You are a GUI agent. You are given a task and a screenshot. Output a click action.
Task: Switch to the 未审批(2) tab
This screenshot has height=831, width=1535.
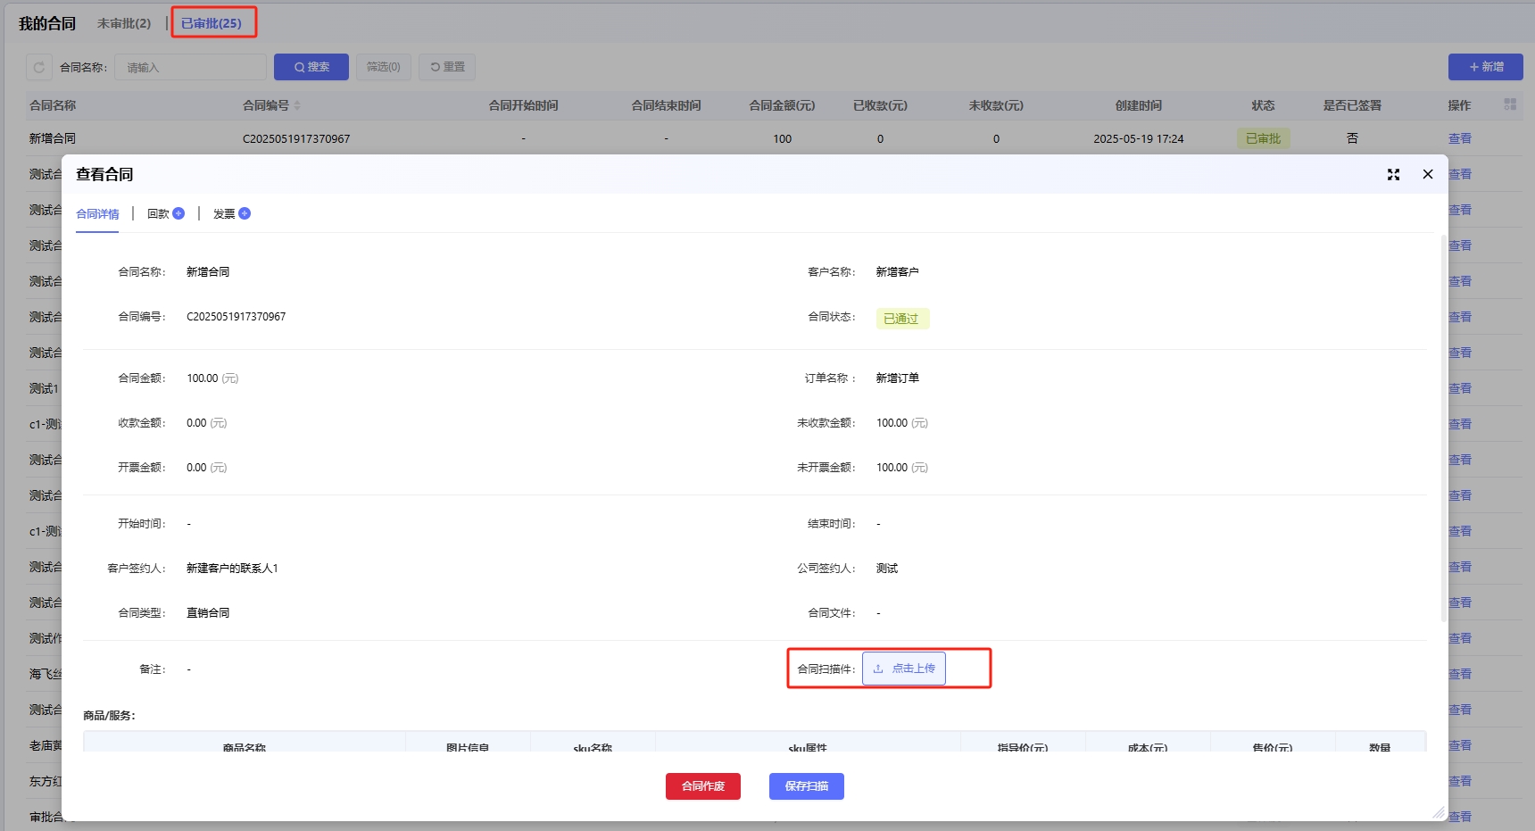tap(124, 23)
